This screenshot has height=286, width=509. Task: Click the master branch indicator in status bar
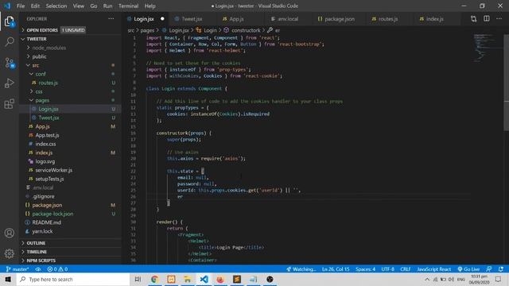[x=17, y=269]
